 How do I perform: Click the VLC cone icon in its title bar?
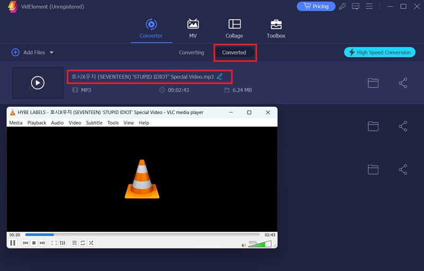pyautogui.click(x=12, y=113)
